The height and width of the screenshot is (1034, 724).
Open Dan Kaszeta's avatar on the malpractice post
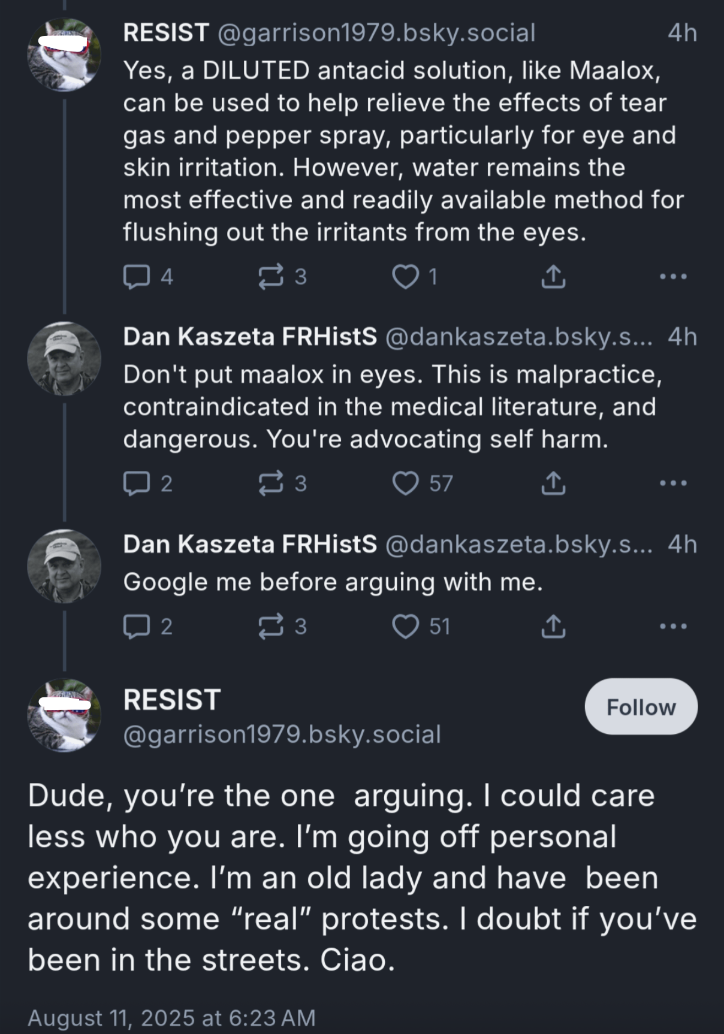click(64, 359)
